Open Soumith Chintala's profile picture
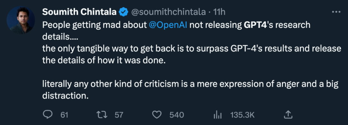 [21, 20]
